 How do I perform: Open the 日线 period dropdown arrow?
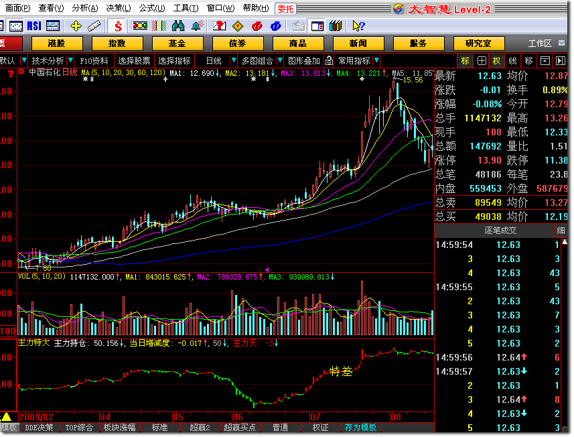click(x=233, y=60)
